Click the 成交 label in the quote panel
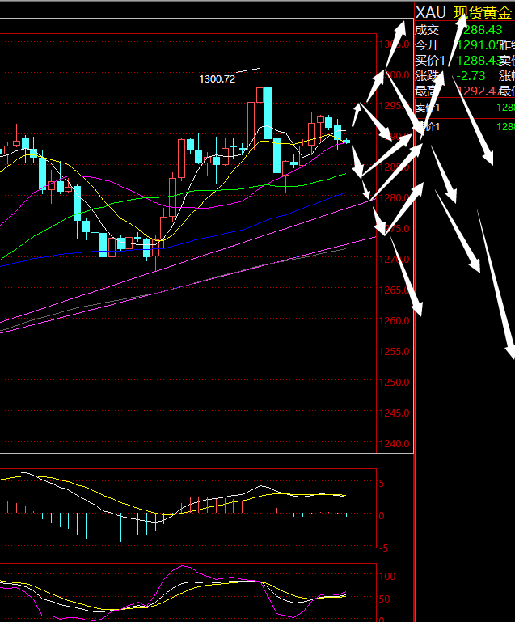 click(427, 30)
